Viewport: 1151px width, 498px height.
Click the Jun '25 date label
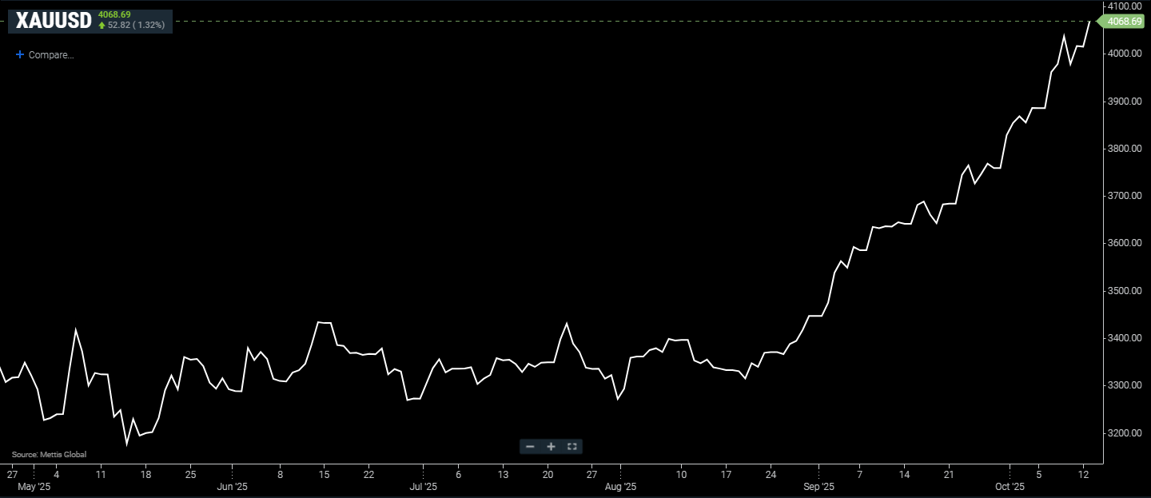click(232, 486)
